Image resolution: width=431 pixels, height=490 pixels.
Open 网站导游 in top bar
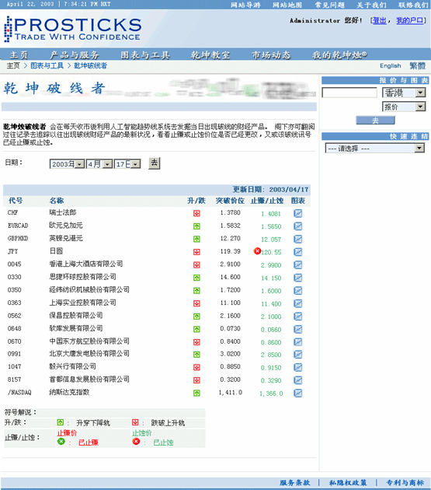(245, 5)
